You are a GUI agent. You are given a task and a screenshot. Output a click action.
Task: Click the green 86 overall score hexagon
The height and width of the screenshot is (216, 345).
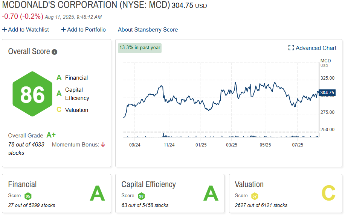click(32, 94)
